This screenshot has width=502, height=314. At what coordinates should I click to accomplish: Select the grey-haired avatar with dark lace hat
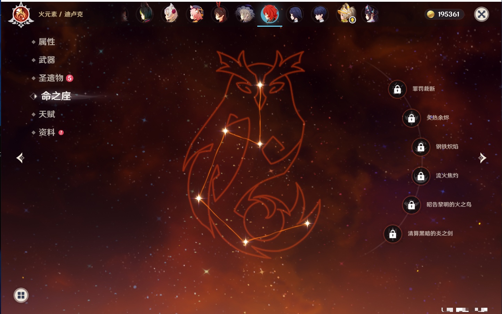pyautogui.click(x=245, y=14)
